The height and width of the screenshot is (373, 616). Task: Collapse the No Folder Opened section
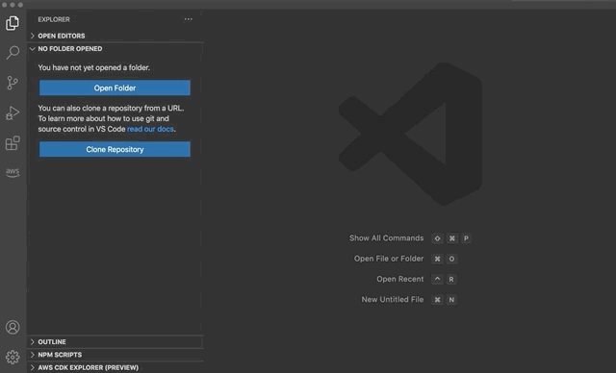(115, 49)
